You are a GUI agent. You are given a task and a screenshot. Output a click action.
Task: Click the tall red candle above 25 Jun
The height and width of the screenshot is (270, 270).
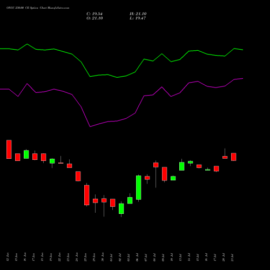87,195
